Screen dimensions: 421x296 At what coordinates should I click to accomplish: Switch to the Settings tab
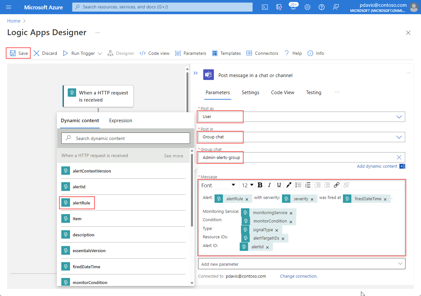pos(250,93)
